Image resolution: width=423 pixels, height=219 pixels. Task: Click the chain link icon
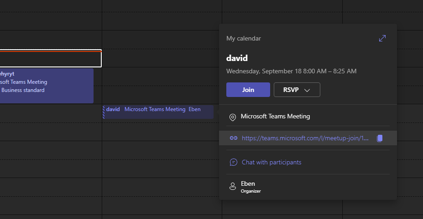coord(234,138)
